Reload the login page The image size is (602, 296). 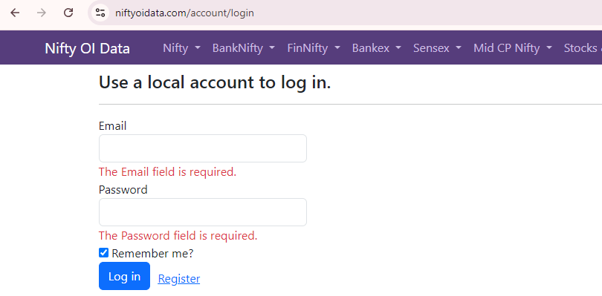click(x=68, y=13)
